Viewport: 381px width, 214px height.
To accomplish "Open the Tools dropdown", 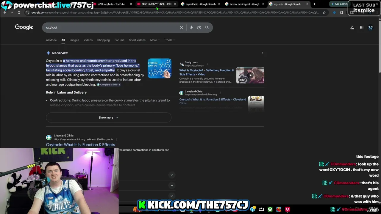I will pos(170,40).
